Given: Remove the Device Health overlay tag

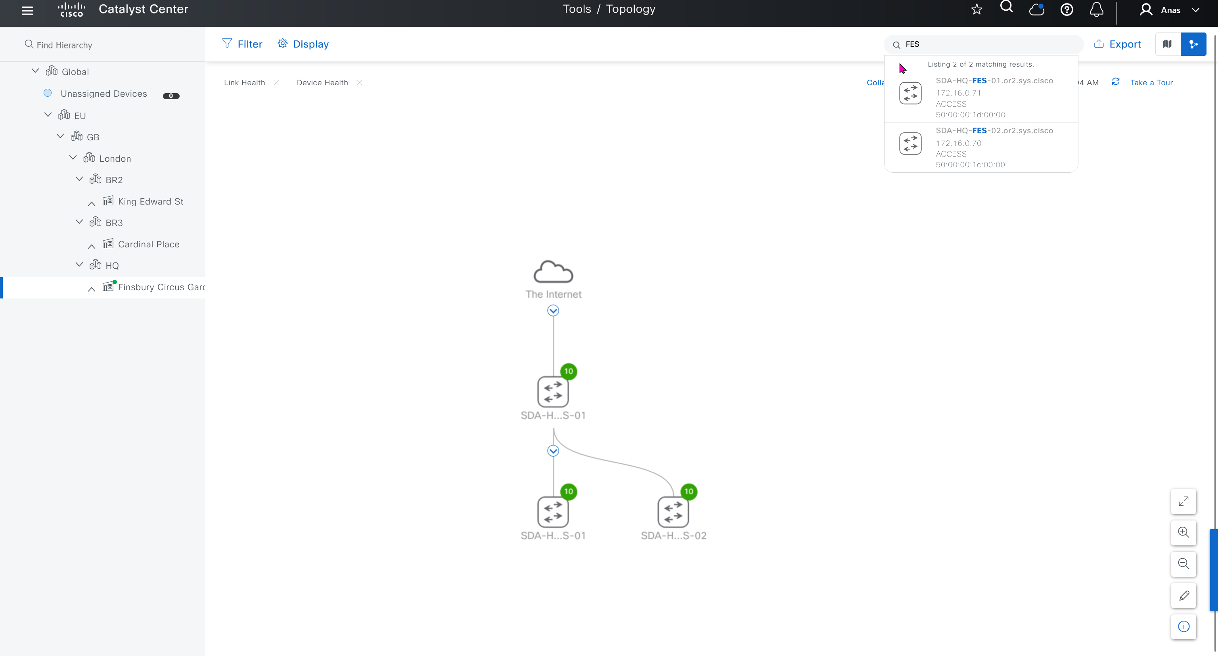Looking at the screenshot, I should pyautogui.click(x=359, y=83).
